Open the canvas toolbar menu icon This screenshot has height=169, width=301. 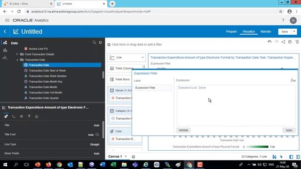tap(297, 42)
